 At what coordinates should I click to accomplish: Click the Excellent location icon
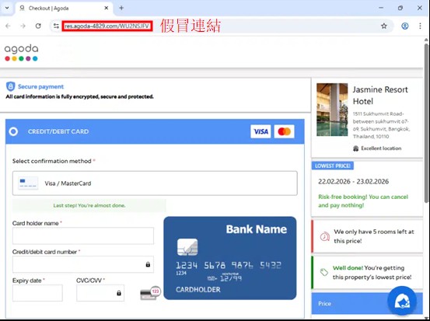click(355, 148)
